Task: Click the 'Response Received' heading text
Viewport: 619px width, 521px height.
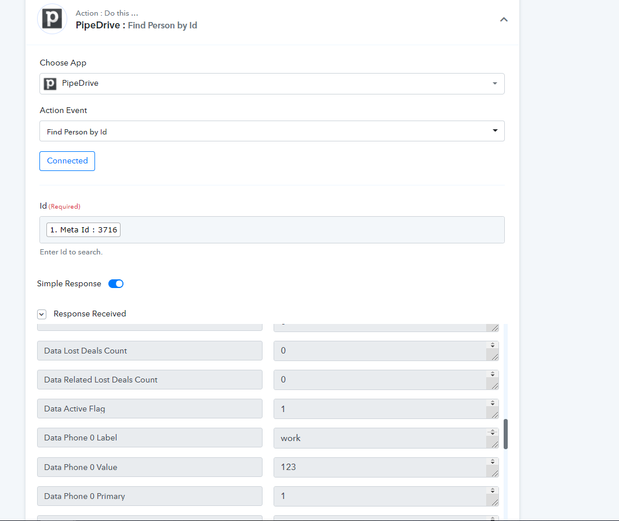Action: coord(90,314)
